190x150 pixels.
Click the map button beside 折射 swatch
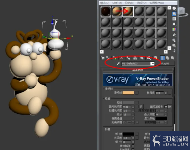[x=137, y=134]
